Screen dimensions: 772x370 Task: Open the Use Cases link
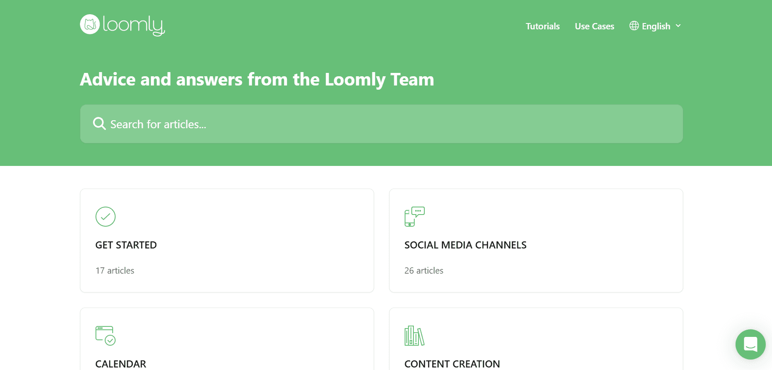pos(594,26)
